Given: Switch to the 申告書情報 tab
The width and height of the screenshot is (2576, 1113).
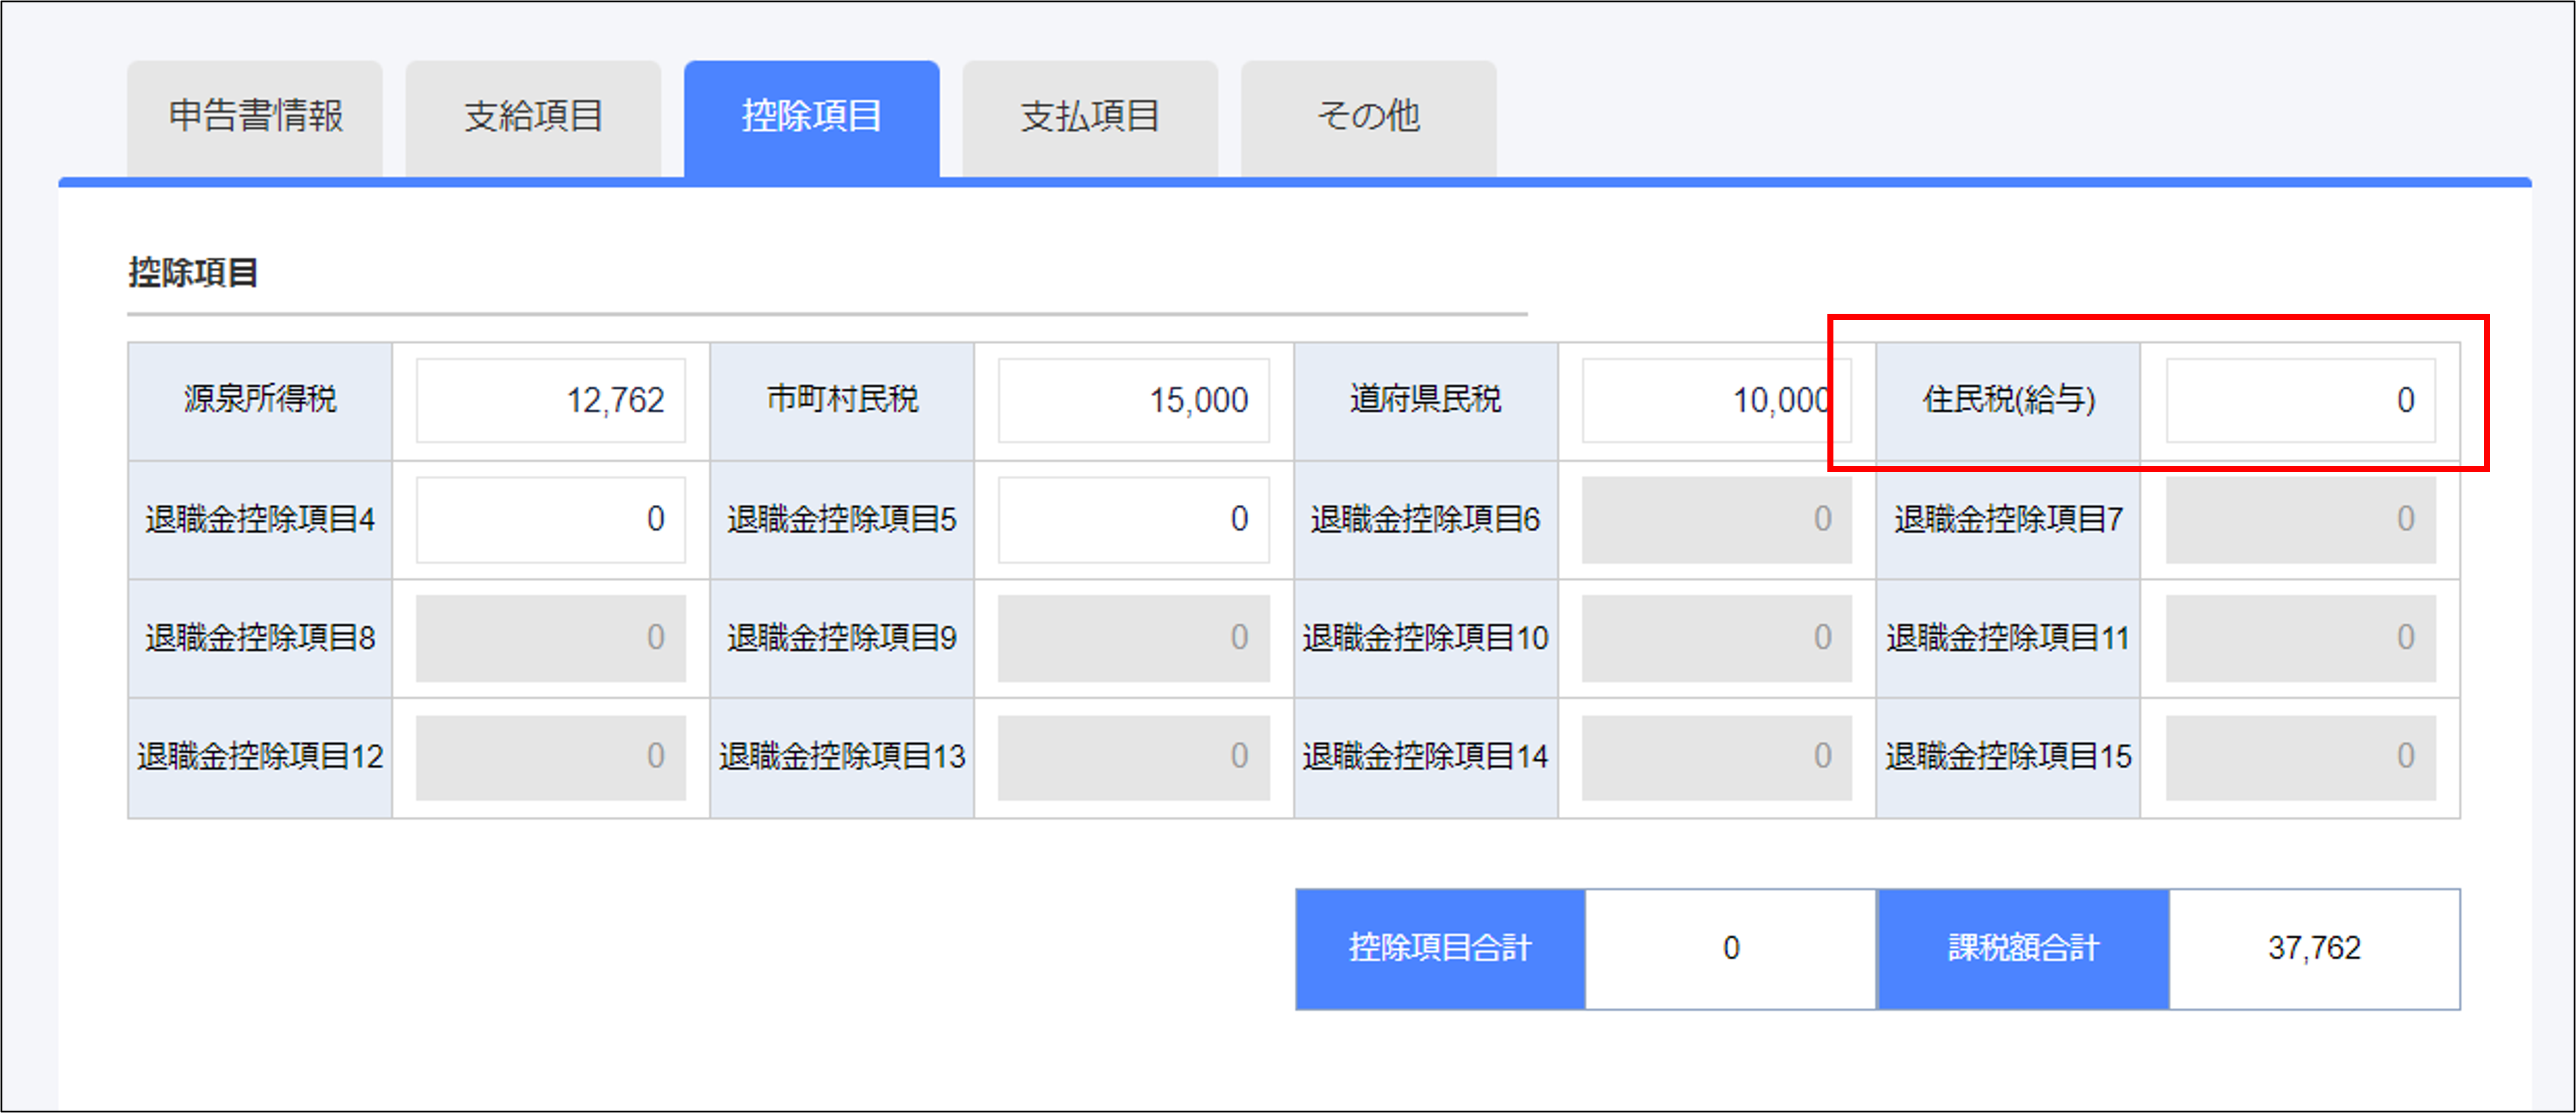Looking at the screenshot, I should (255, 117).
